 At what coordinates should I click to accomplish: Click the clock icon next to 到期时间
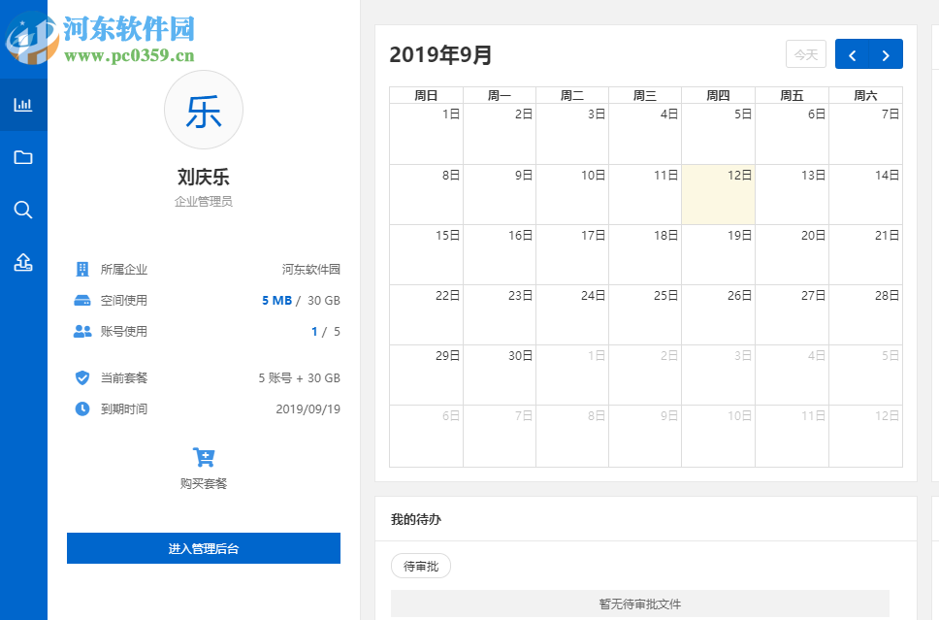click(x=82, y=408)
